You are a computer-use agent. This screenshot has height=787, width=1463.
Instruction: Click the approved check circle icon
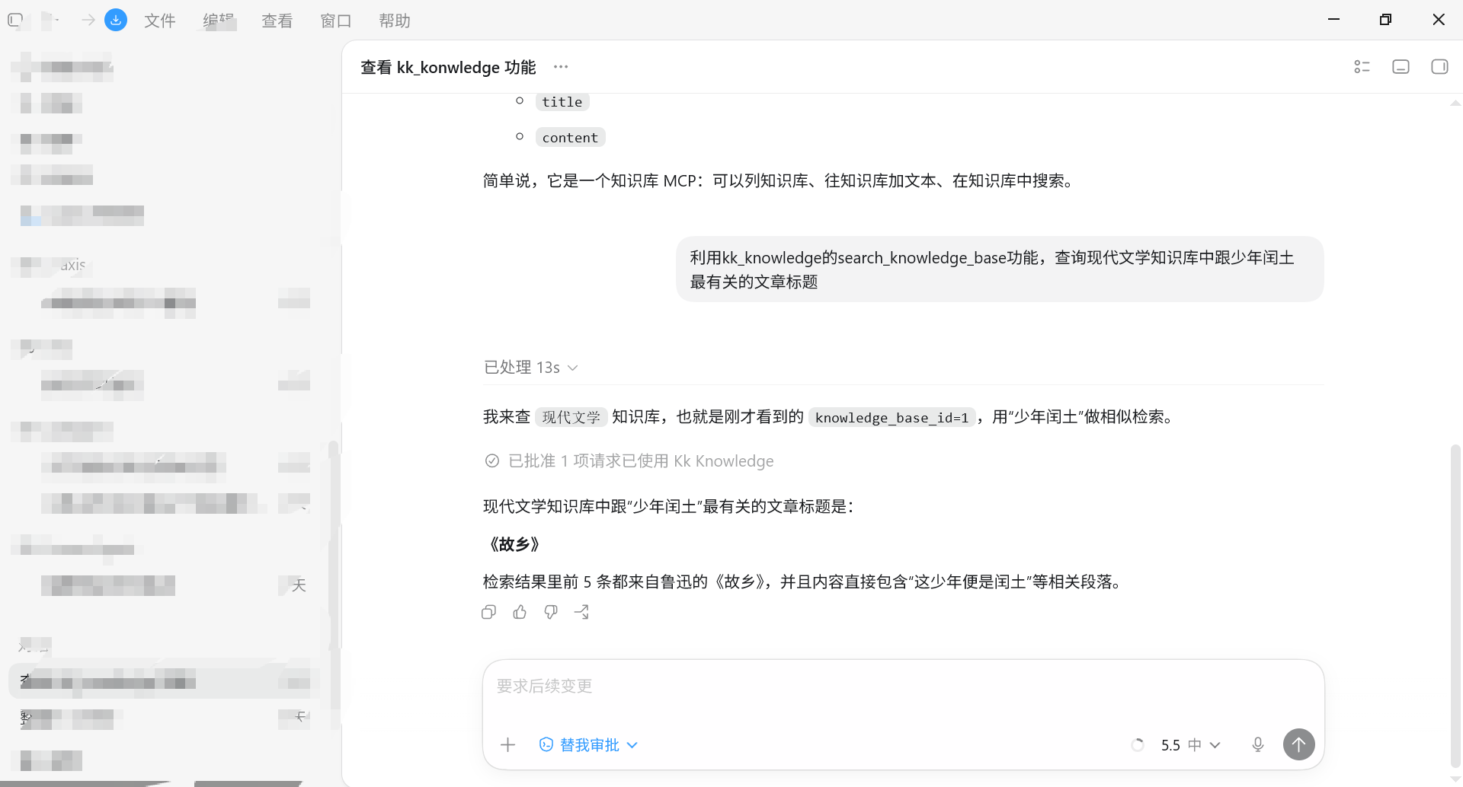[492, 461]
